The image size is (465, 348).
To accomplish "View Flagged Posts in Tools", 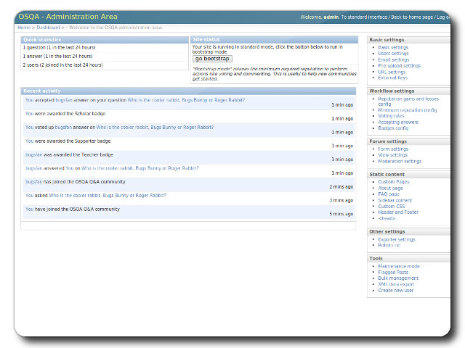I will click(x=394, y=273).
